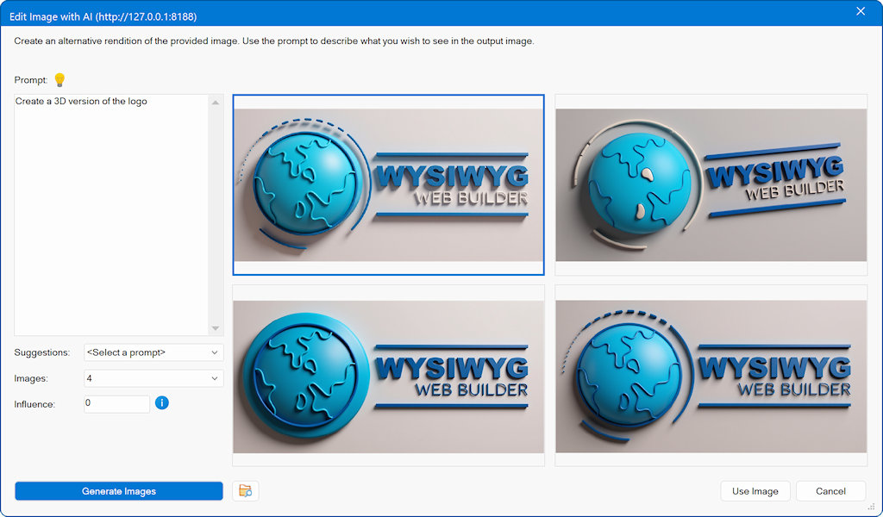The image size is (883, 517).
Task: Click the 'Influence:' label
Action: pyautogui.click(x=34, y=404)
